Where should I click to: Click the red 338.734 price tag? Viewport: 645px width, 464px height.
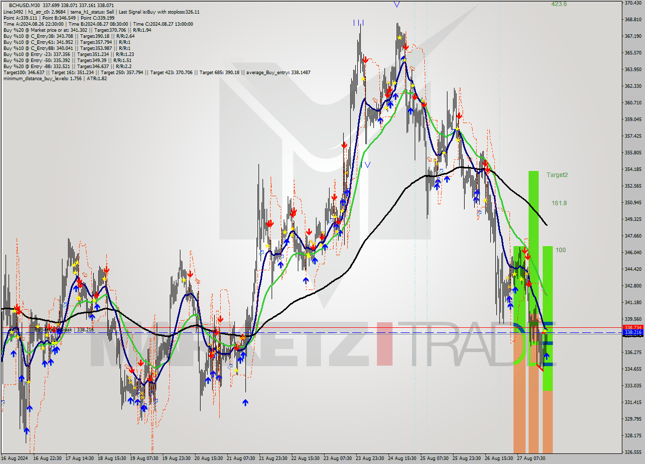click(x=633, y=327)
